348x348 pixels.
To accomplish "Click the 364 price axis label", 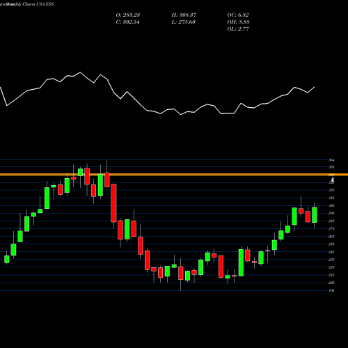I will (x=331, y=160).
